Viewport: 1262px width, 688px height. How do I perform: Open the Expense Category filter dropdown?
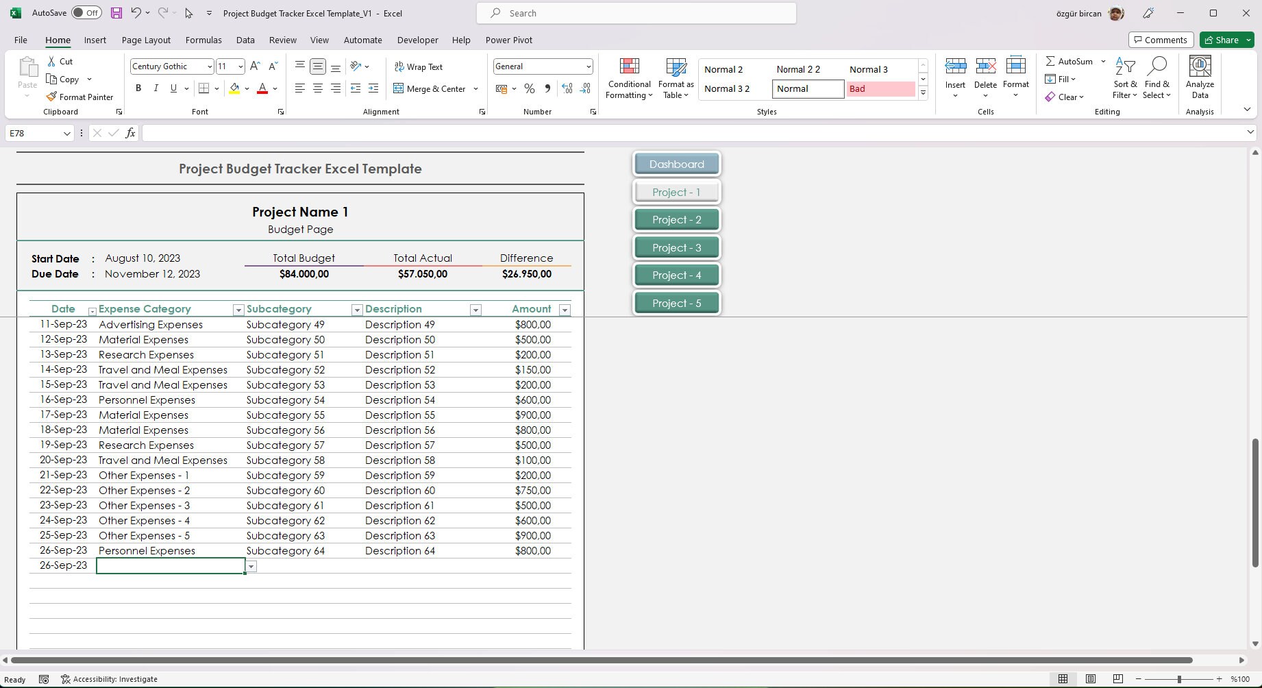point(238,310)
